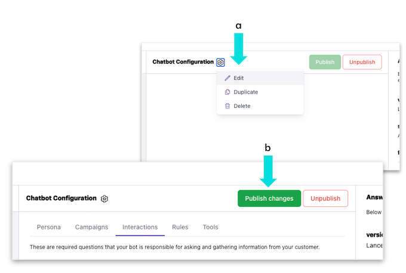Select the Interactions tab
This screenshot has height=273, width=406.
tap(140, 227)
